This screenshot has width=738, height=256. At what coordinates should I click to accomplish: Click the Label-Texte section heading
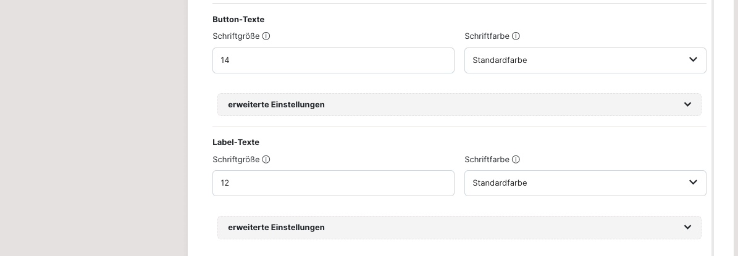(x=236, y=142)
